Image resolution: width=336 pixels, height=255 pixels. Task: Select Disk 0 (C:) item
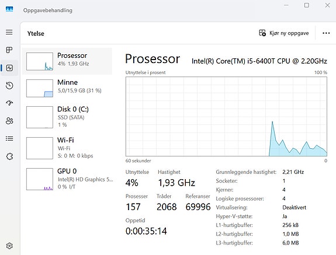67,117
